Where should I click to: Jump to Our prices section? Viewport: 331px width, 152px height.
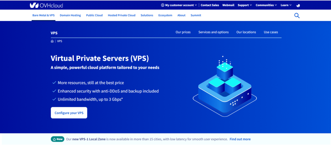(183, 32)
